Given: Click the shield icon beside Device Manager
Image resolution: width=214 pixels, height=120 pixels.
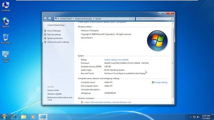Looking at the screenshot, I should pos(45,31).
